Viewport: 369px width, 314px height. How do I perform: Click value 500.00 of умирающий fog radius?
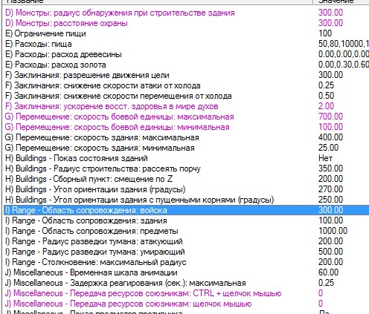point(331,252)
